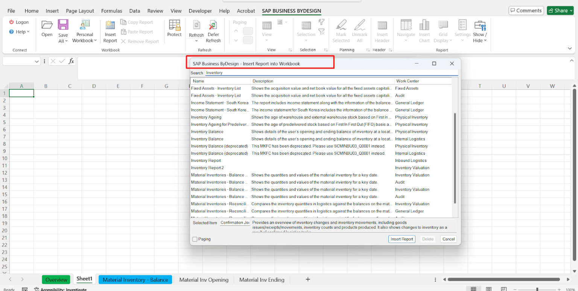
Task: Switch to the Formulas ribbon tab
Action: tap(111, 11)
